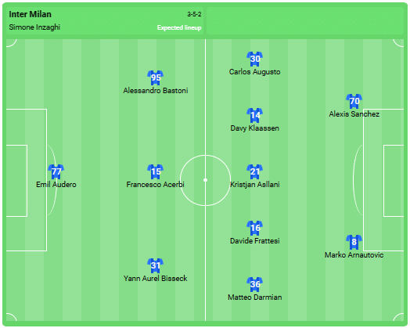Open the Alessandro Bastoni name label

tap(156, 91)
